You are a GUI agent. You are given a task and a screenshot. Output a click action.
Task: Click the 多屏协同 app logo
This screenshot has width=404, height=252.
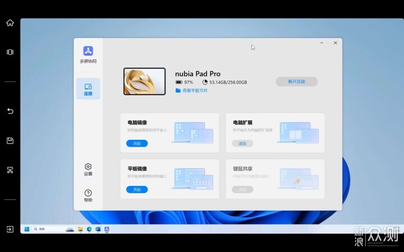coord(88,51)
